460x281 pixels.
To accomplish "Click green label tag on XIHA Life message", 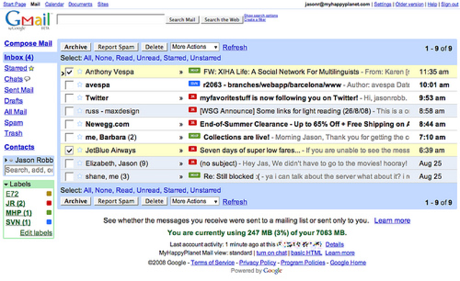I will coord(194,70).
